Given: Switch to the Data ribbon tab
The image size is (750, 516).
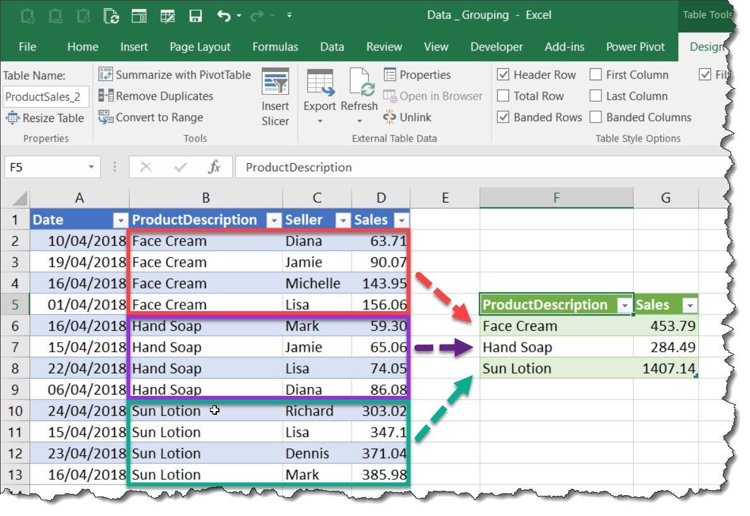Looking at the screenshot, I should click(332, 47).
